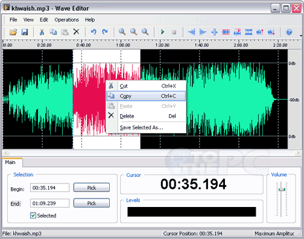This screenshot has width=304, height=239.
Task: Open the Help menu
Action: coord(90,20)
